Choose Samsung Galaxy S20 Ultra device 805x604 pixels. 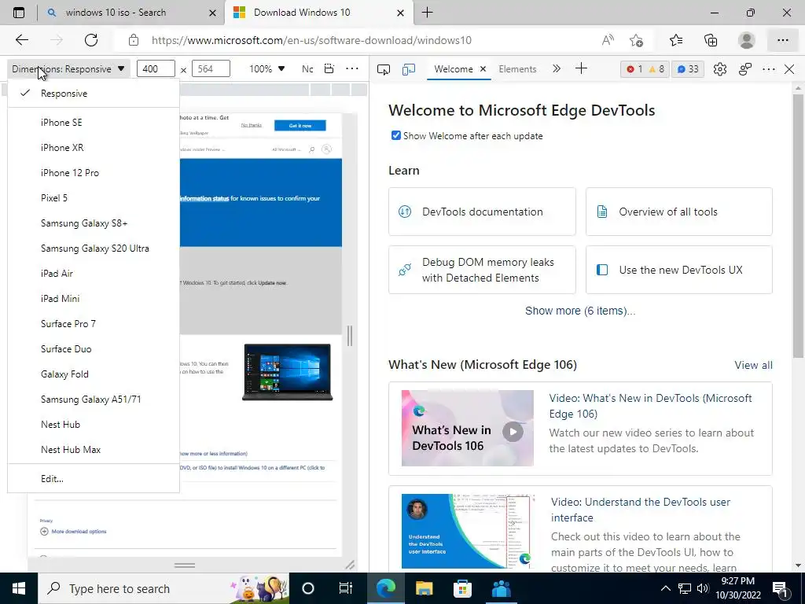pos(94,248)
